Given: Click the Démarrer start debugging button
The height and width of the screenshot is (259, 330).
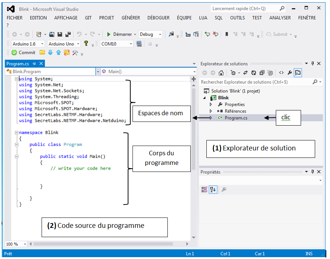Looking at the screenshot, I should pos(119,34).
